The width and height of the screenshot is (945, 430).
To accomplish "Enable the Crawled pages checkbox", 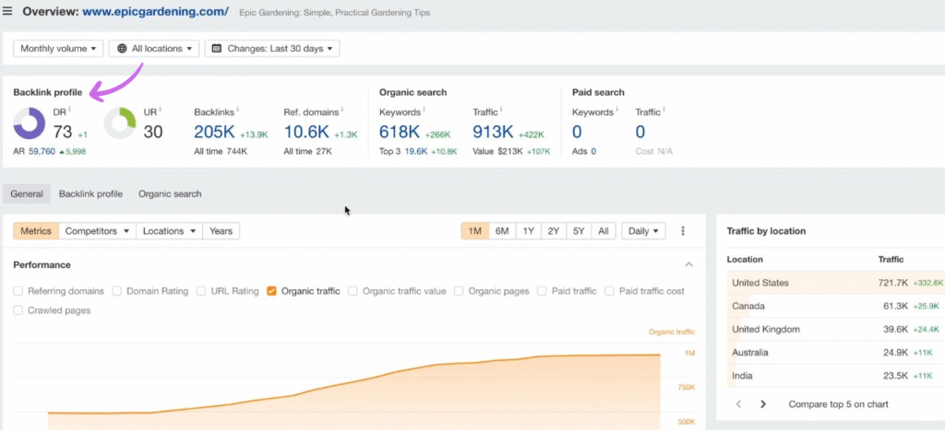I will [x=19, y=310].
